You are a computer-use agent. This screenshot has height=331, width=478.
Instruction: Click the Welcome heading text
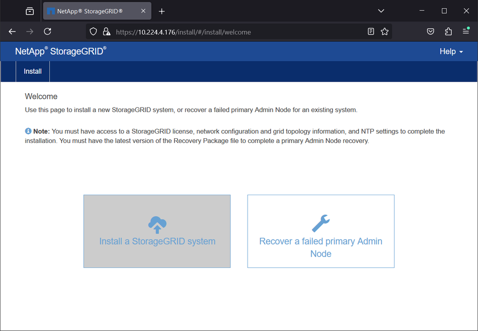(x=41, y=97)
